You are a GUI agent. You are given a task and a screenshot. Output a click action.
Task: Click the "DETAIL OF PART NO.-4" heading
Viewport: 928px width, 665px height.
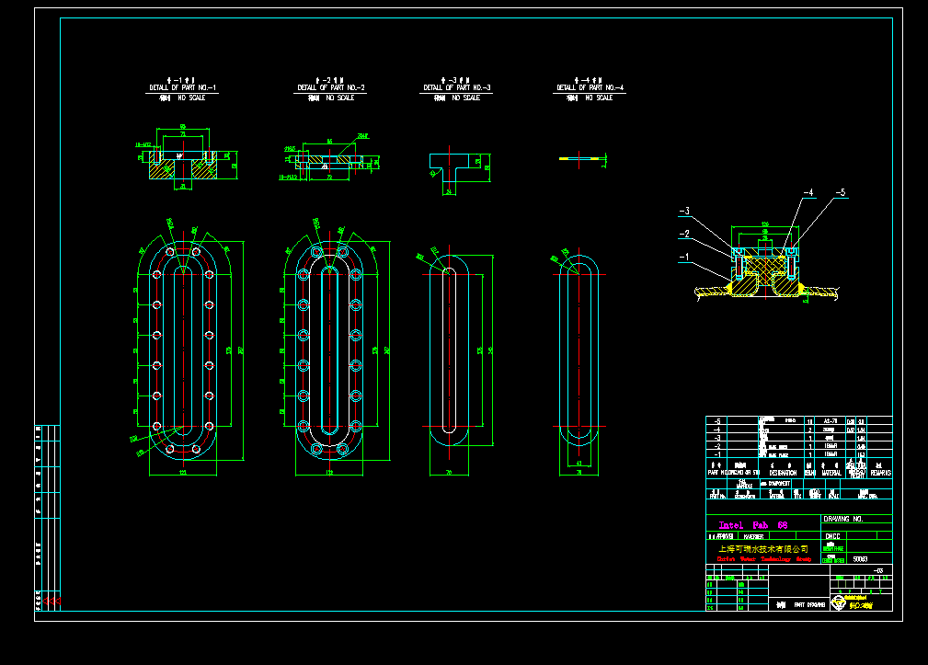point(589,88)
